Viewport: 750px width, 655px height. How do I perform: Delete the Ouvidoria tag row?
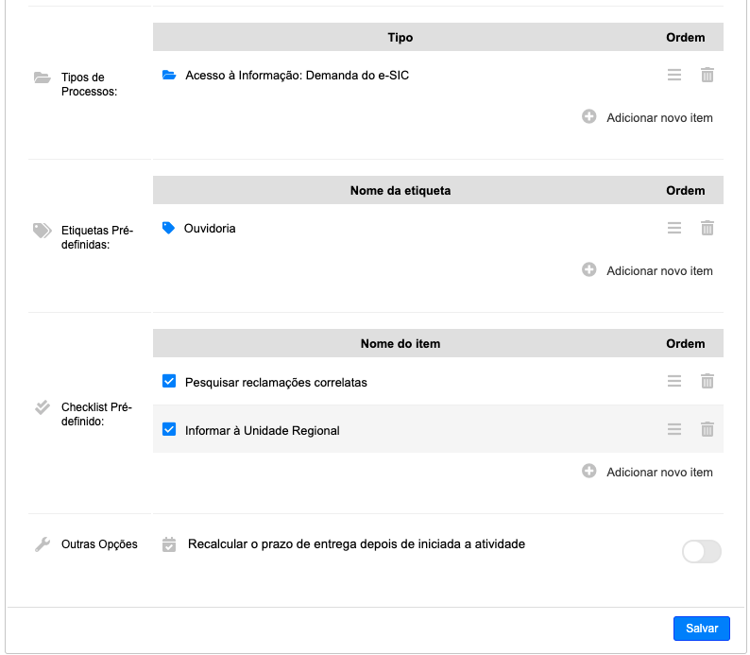click(x=707, y=228)
